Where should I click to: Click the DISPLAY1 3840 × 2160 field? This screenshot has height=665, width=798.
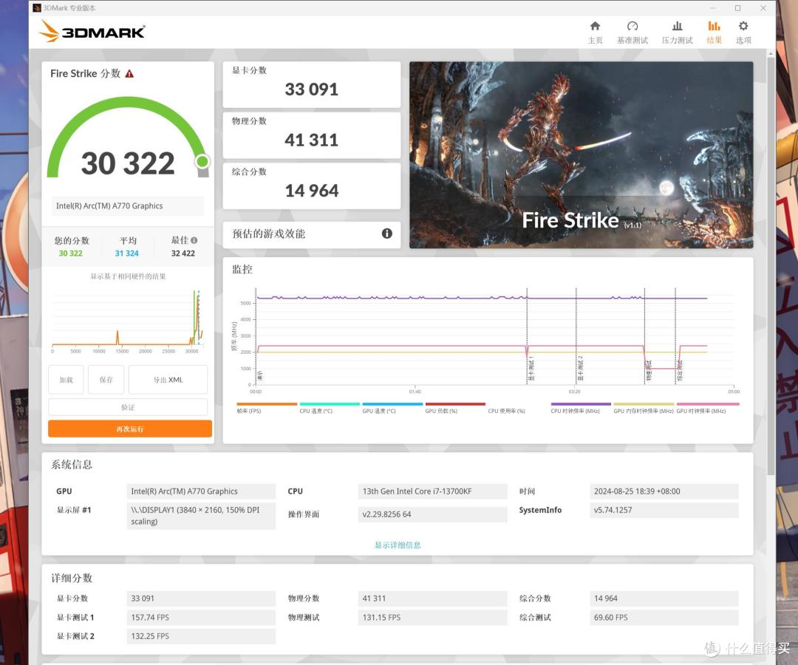[201, 516]
